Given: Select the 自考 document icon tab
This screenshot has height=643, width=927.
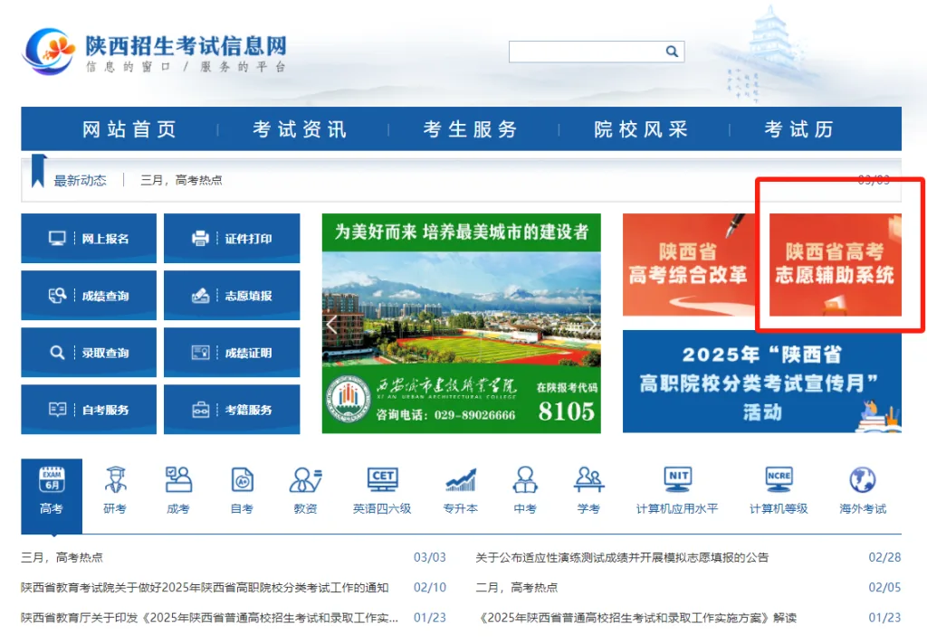Looking at the screenshot, I should point(242,490).
